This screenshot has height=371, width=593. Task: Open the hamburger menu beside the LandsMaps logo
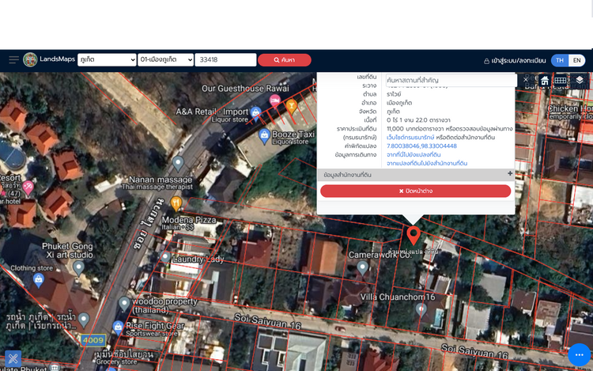pyautogui.click(x=13, y=60)
